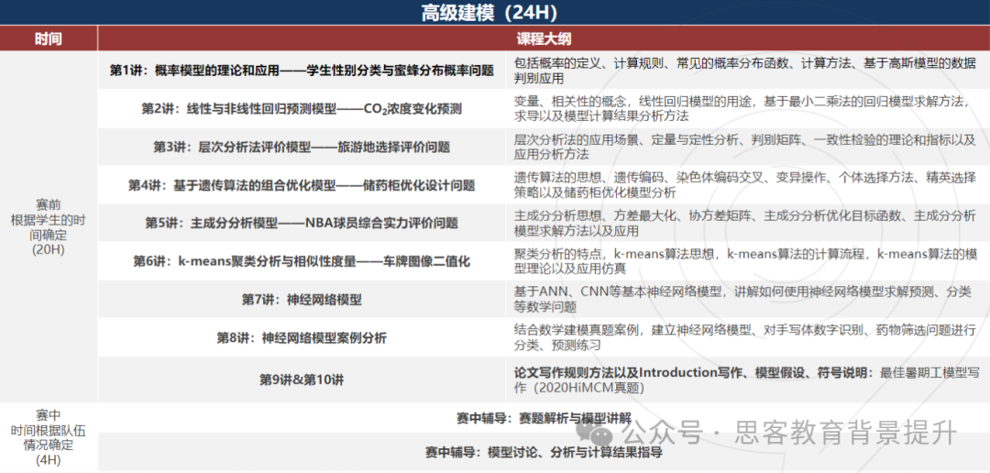The height and width of the screenshot is (473, 990).
Task: Click the description starting '结合数学建模真题案例'
Action: (745, 338)
